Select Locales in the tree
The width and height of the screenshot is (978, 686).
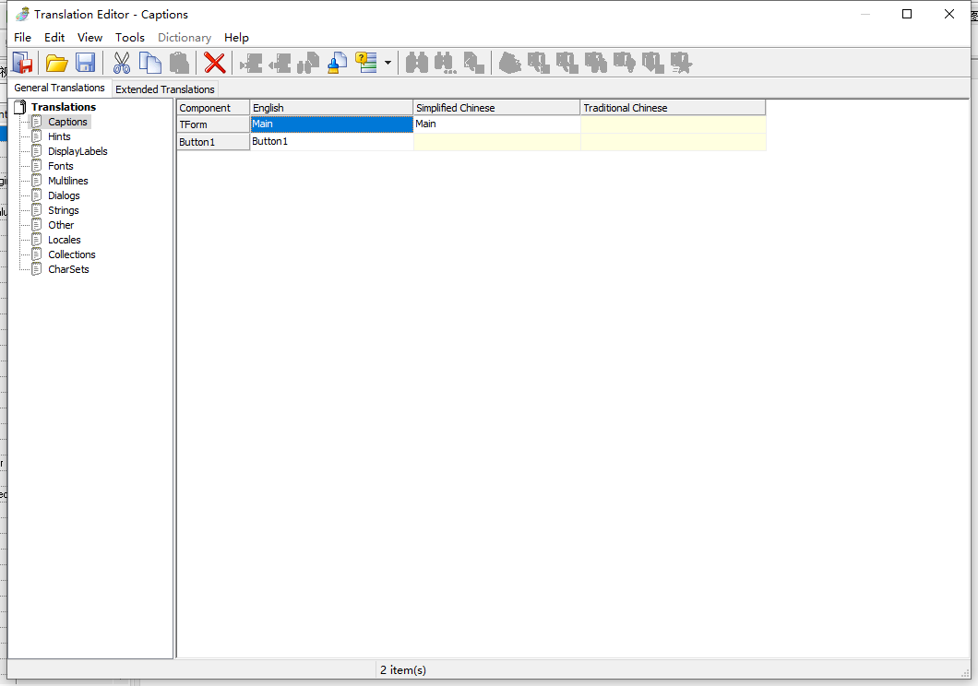pyautogui.click(x=65, y=240)
